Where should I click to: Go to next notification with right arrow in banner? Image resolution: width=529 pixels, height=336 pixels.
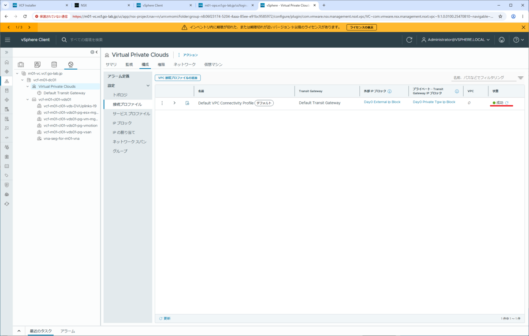[x=30, y=27]
